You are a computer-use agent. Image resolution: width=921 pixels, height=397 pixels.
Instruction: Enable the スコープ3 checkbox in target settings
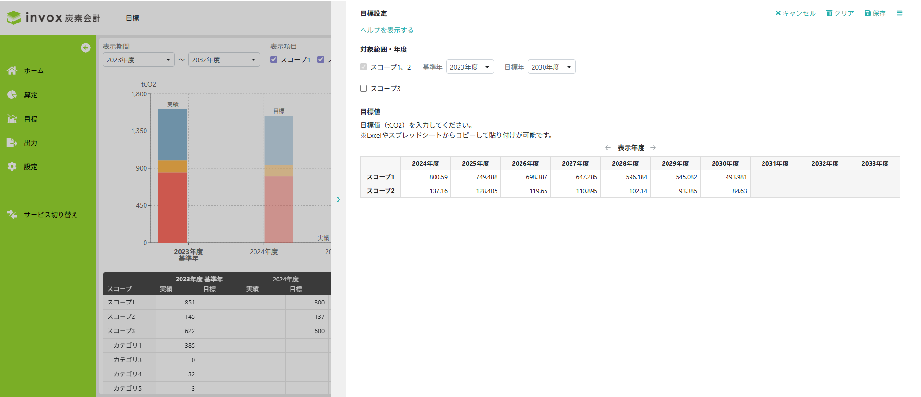pos(364,88)
